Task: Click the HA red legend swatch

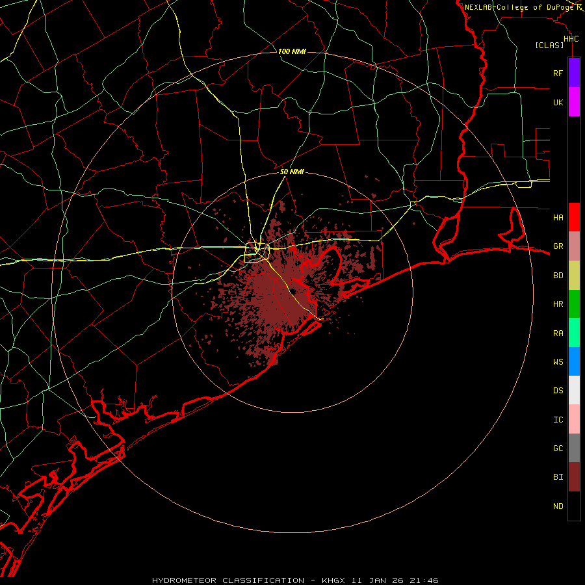Action: 574,217
